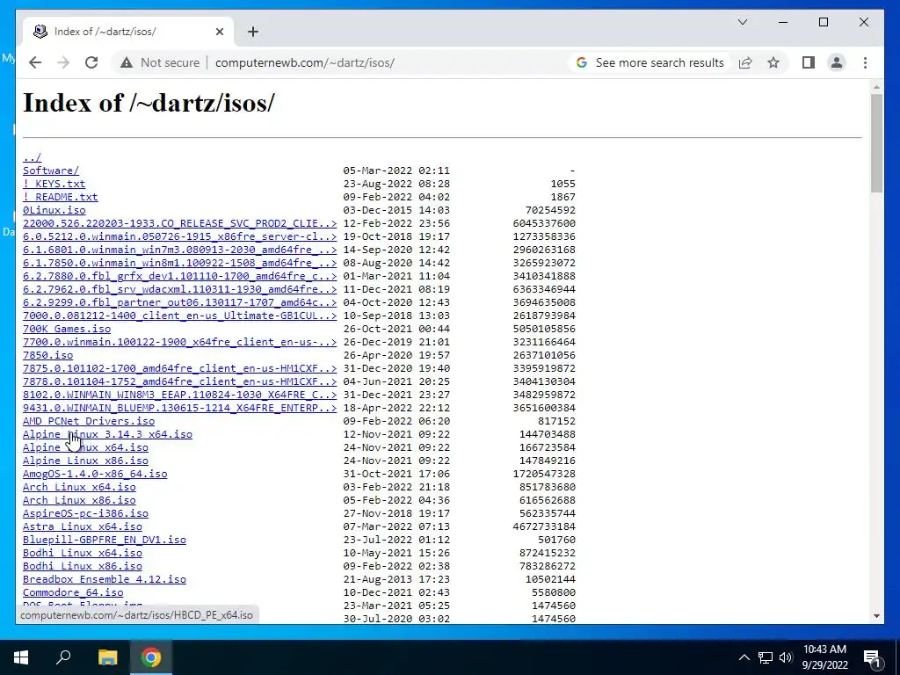
Task: Select the Index of /~dartz/isos/ tab
Action: click(128, 32)
